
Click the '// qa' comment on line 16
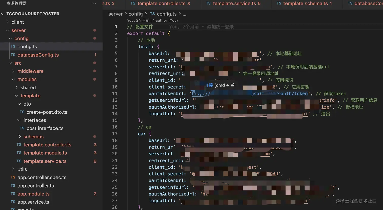(x=145, y=127)
